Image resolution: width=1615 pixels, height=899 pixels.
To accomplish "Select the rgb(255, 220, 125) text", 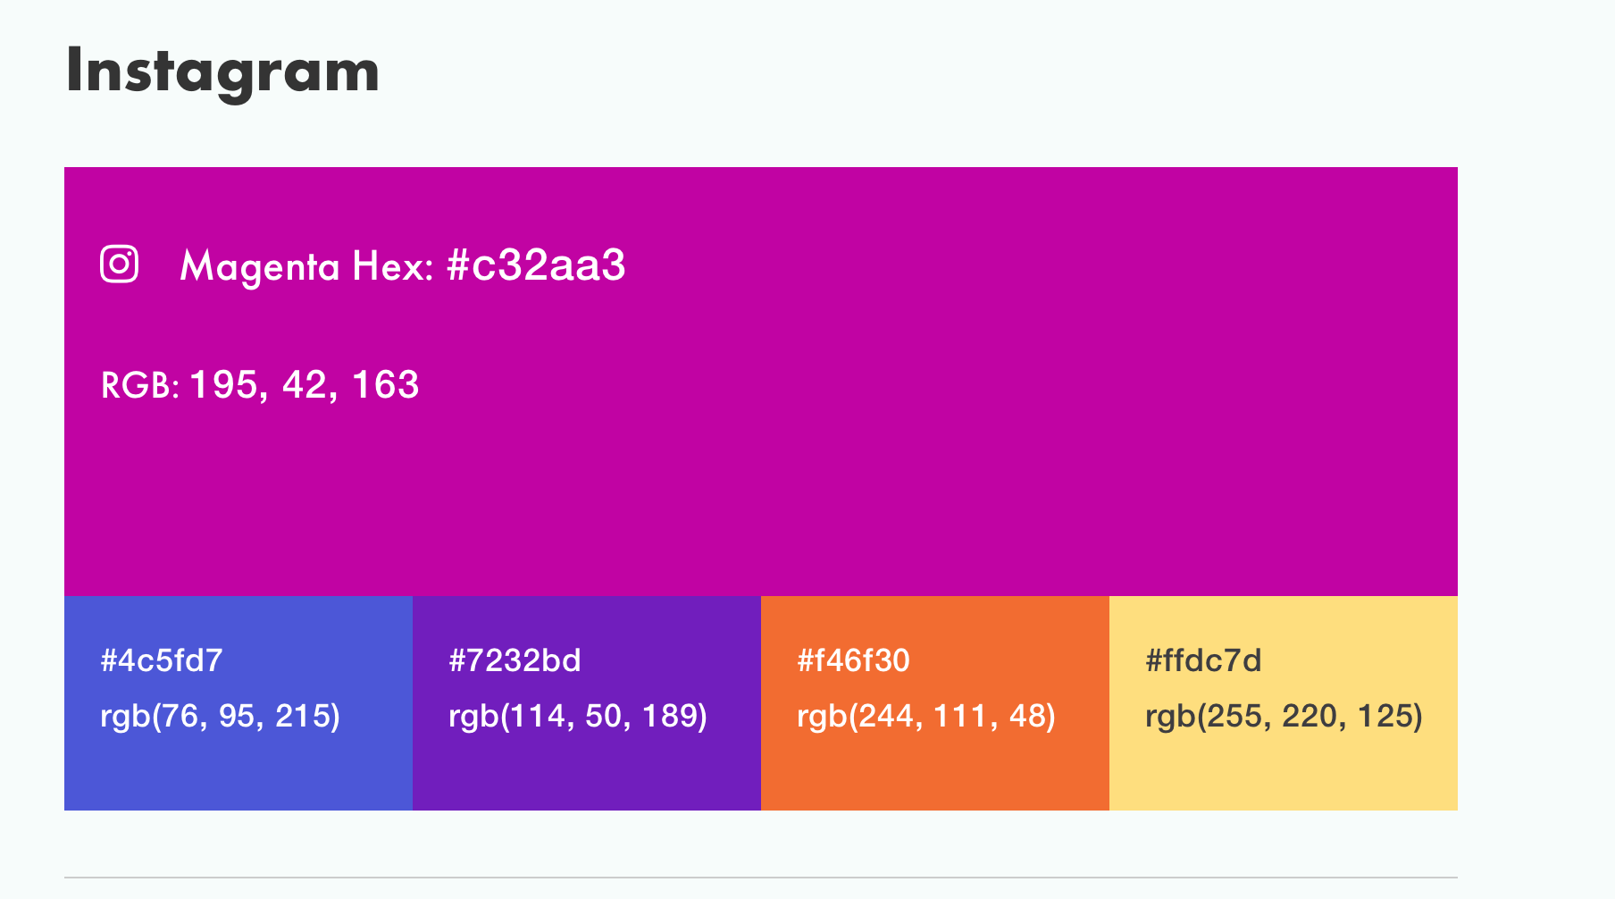I will click(1284, 716).
